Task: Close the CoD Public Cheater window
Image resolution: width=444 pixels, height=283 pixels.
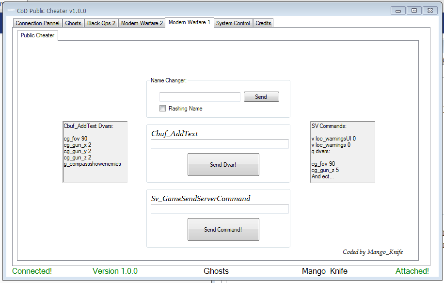Action: click(x=430, y=11)
